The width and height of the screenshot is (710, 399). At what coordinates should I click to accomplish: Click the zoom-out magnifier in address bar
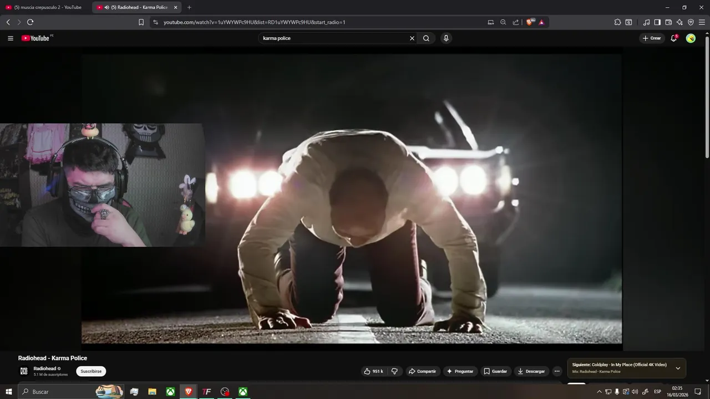[503, 22]
